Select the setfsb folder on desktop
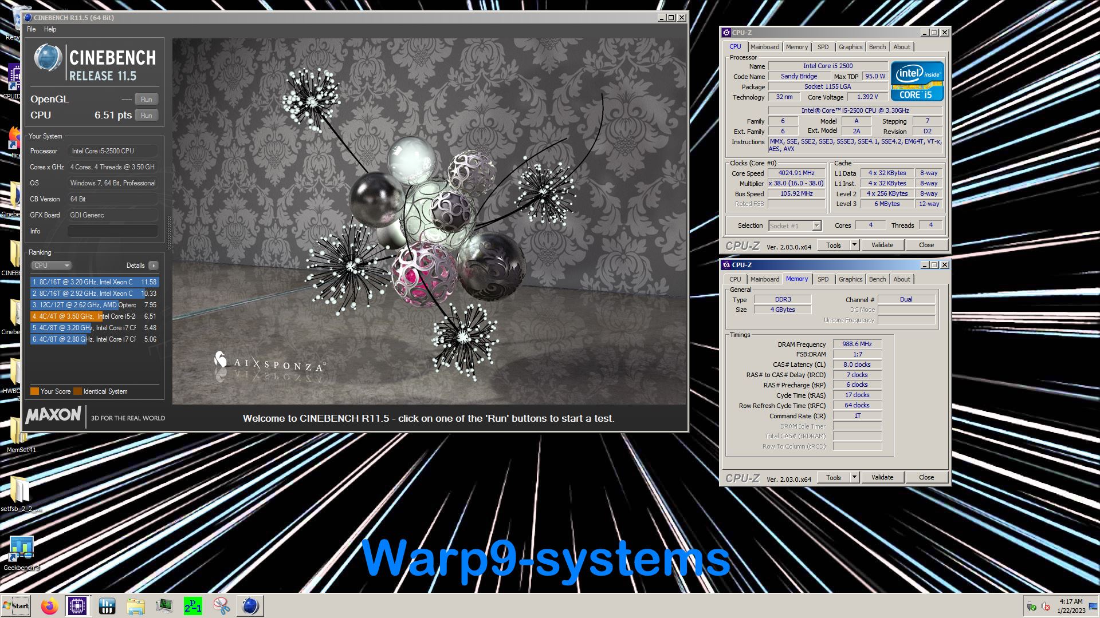1100x618 pixels. (x=21, y=494)
